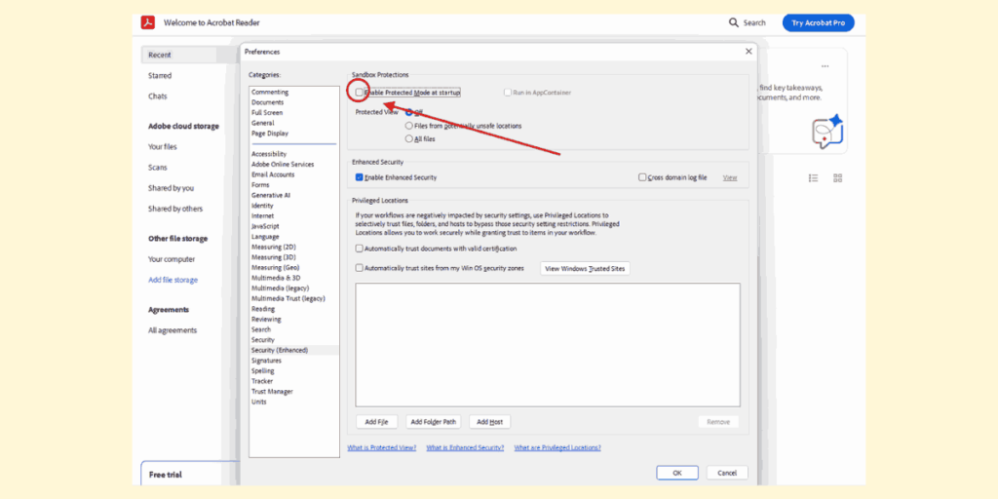This screenshot has height=499, width=998.
Task: Open Starred in Acrobat sidebar
Action: click(x=160, y=76)
